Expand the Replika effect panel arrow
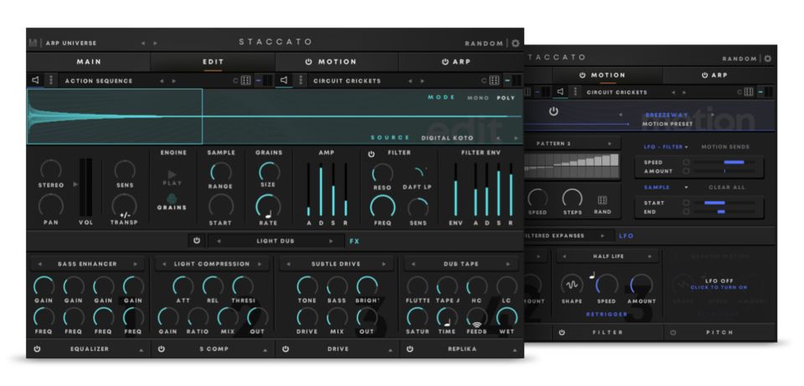 coord(516,349)
